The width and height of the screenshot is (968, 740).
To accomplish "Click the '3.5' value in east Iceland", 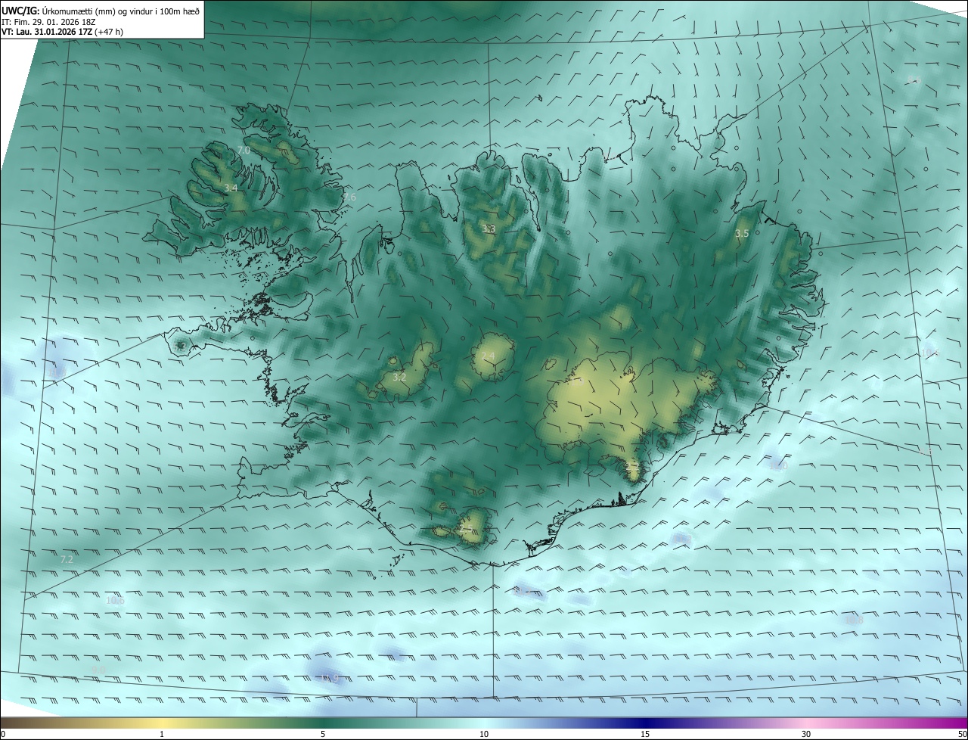I will point(742,234).
